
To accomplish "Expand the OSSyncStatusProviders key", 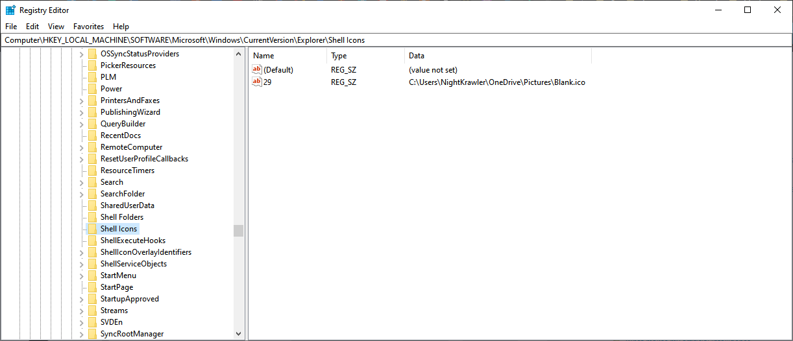I will click(82, 54).
